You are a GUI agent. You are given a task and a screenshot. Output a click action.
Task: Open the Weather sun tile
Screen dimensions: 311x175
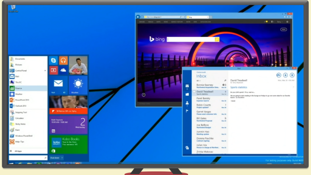point(78,85)
